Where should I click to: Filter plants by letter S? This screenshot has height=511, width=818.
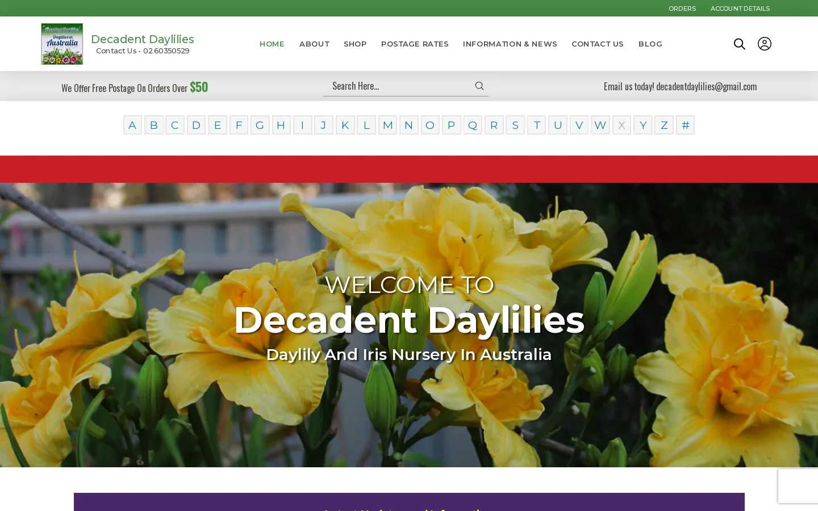tap(515, 125)
